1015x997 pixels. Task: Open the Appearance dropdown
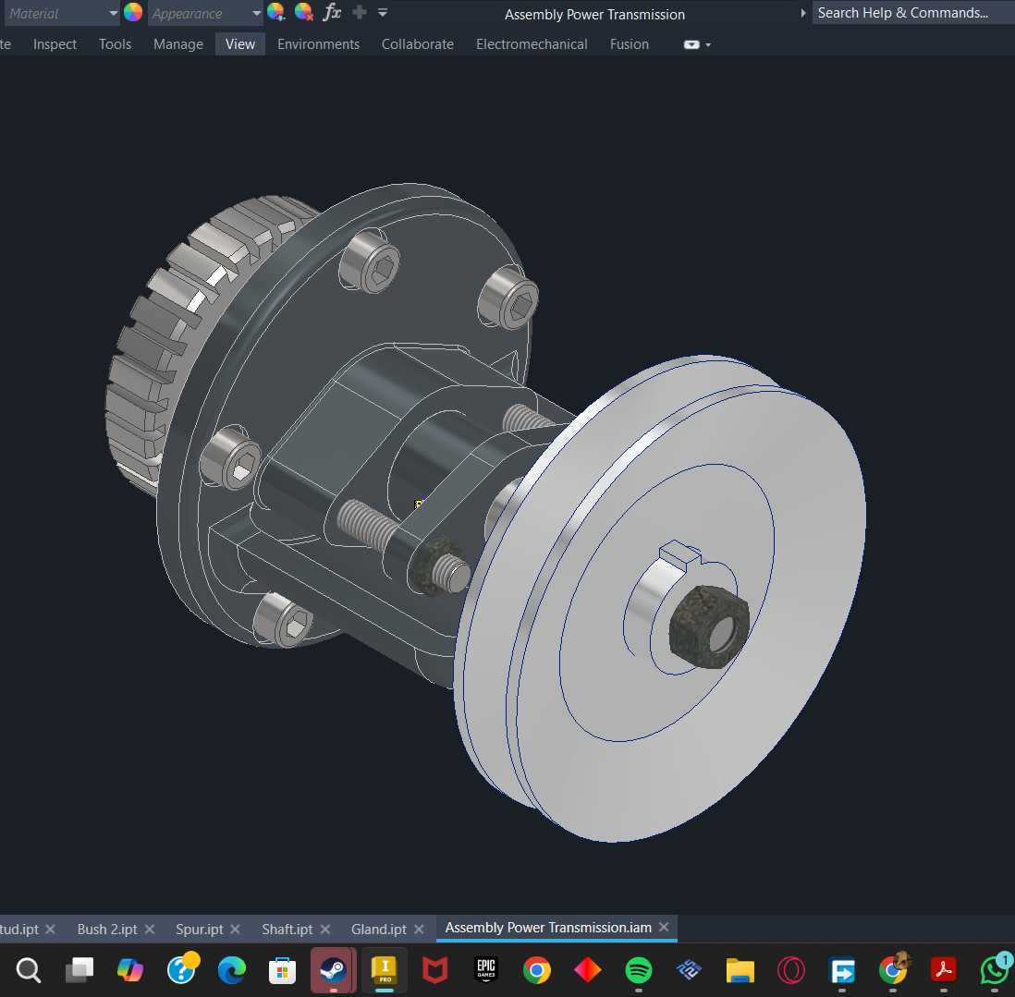(x=204, y=13)
